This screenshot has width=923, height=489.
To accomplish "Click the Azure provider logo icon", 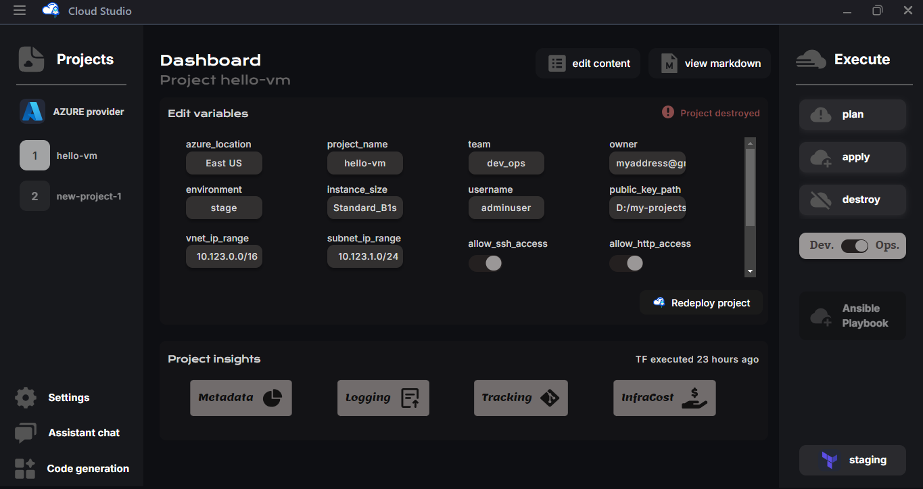I will (x=32, y=112).
